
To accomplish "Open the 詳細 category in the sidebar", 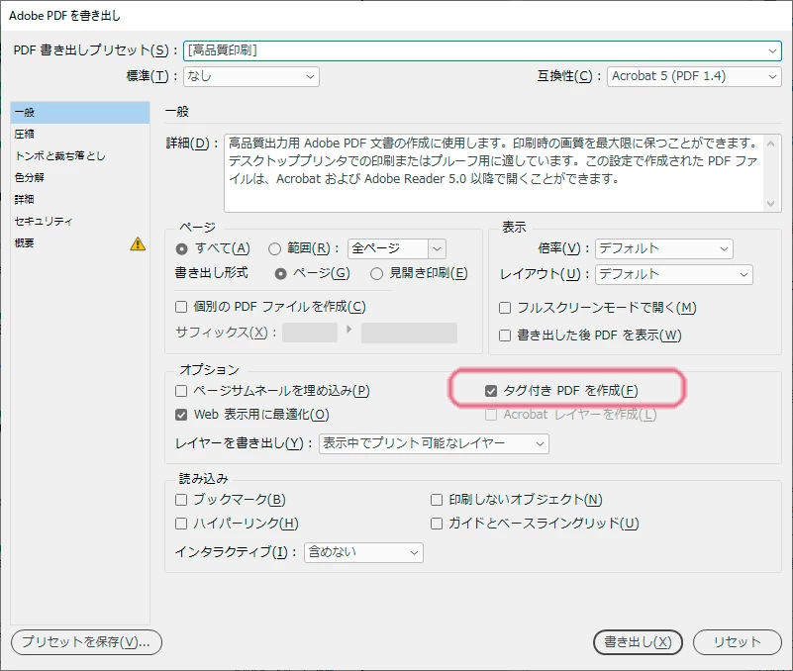I will point(80,199).
